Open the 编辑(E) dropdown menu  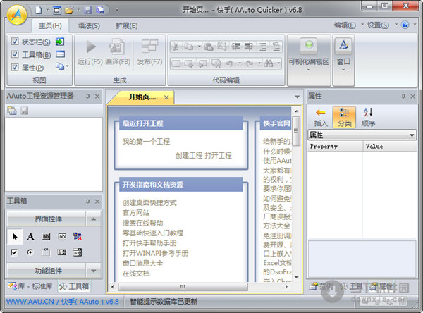coord(348,25)
